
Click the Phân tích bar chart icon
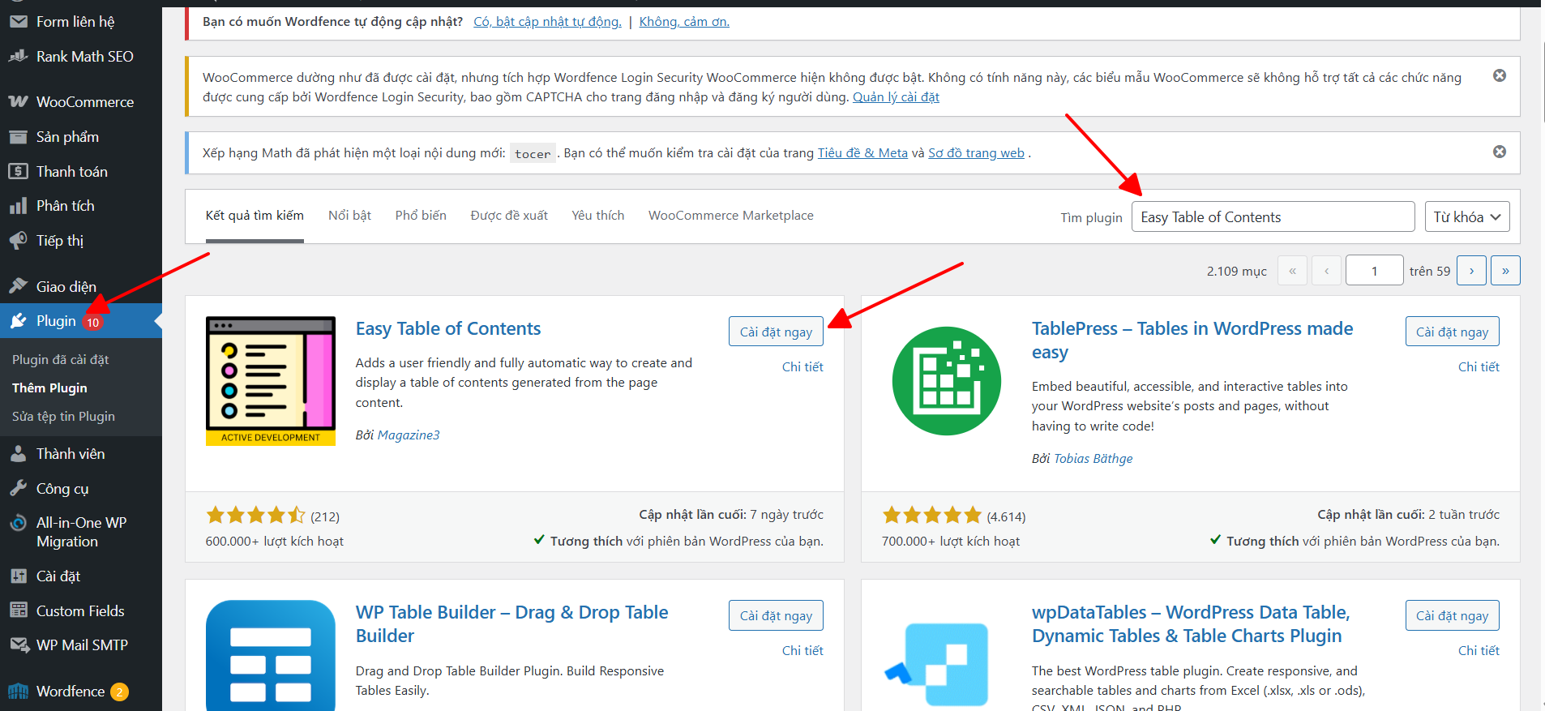(18, 206)
